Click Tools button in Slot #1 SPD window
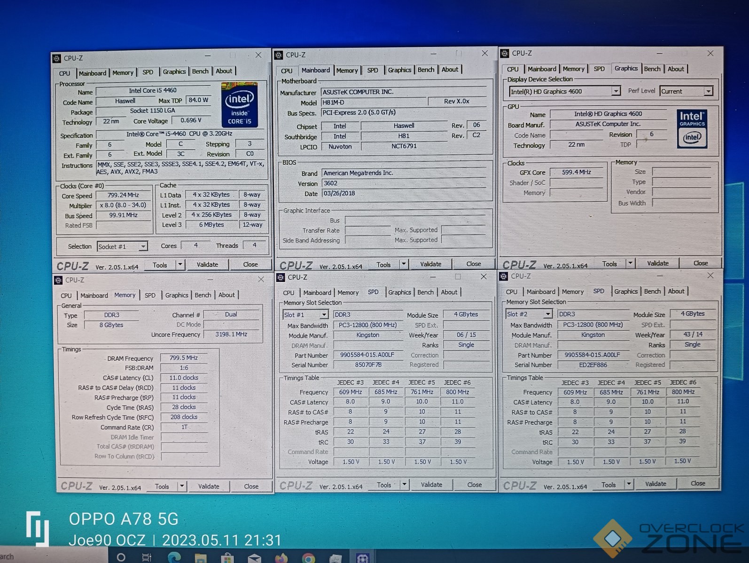749x563 pixels. click(384, 485)
